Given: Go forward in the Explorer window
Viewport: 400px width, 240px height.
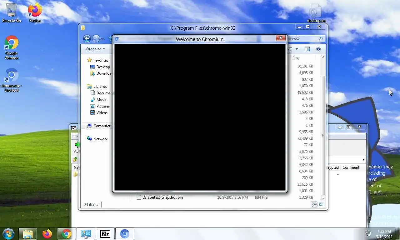Looking at the screenshot, I should 96,38.
